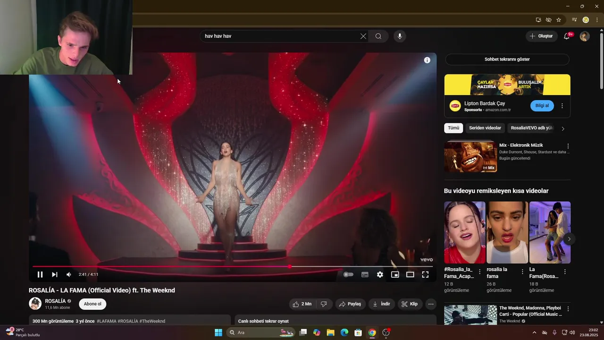Image resolution: width=604 pixels, height=340 pixels.
Task: Switch to miniplayer mode
Action: [x=395, y=274]
